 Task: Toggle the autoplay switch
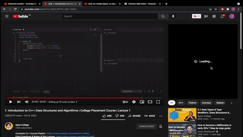coord(125,102)
